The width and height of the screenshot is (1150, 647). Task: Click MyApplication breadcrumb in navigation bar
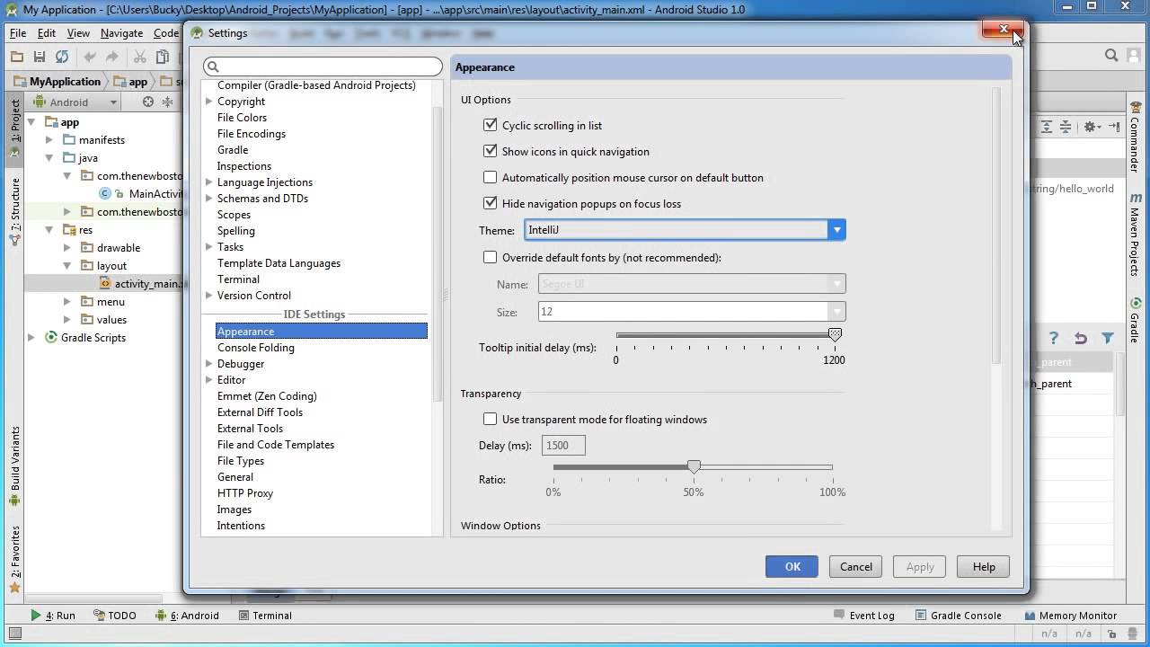tap(57, 81)
